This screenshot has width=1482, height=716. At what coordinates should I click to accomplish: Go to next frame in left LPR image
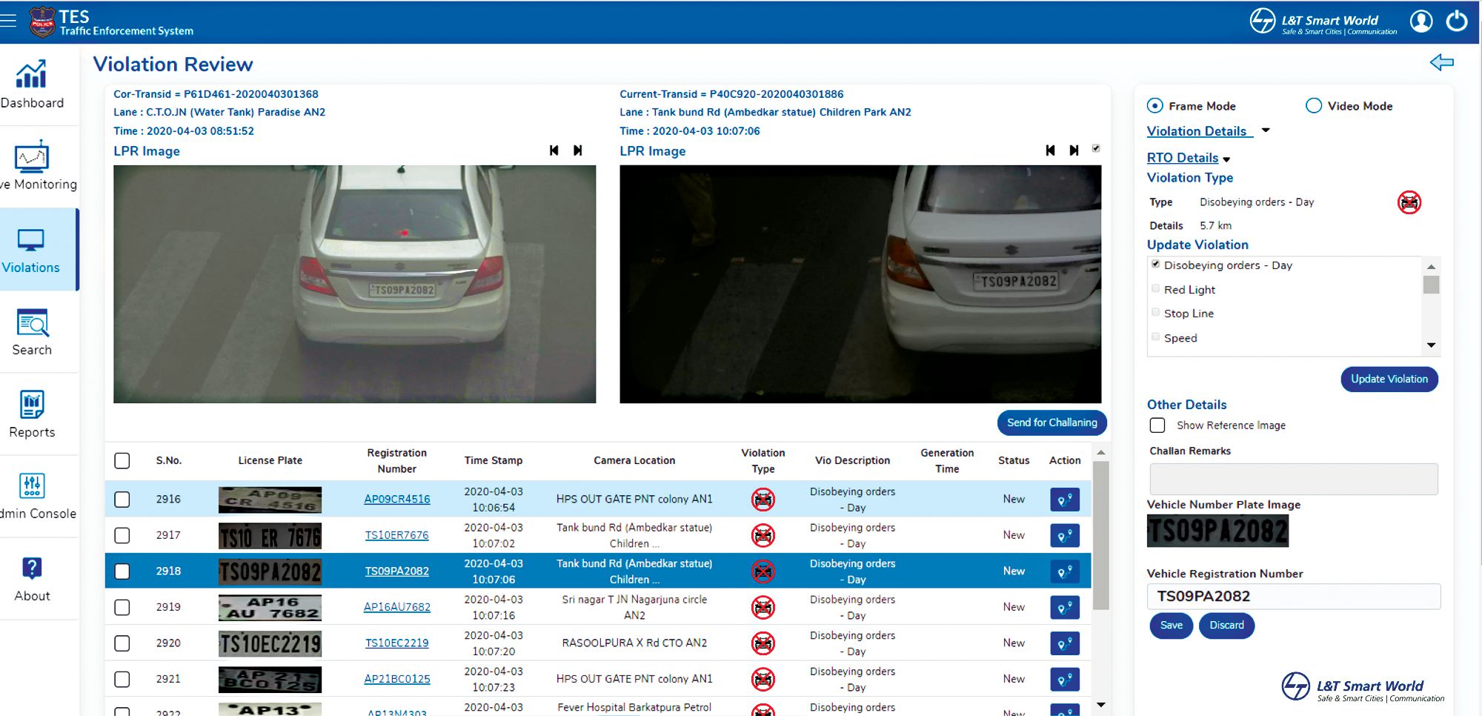[x=578, y=150]
